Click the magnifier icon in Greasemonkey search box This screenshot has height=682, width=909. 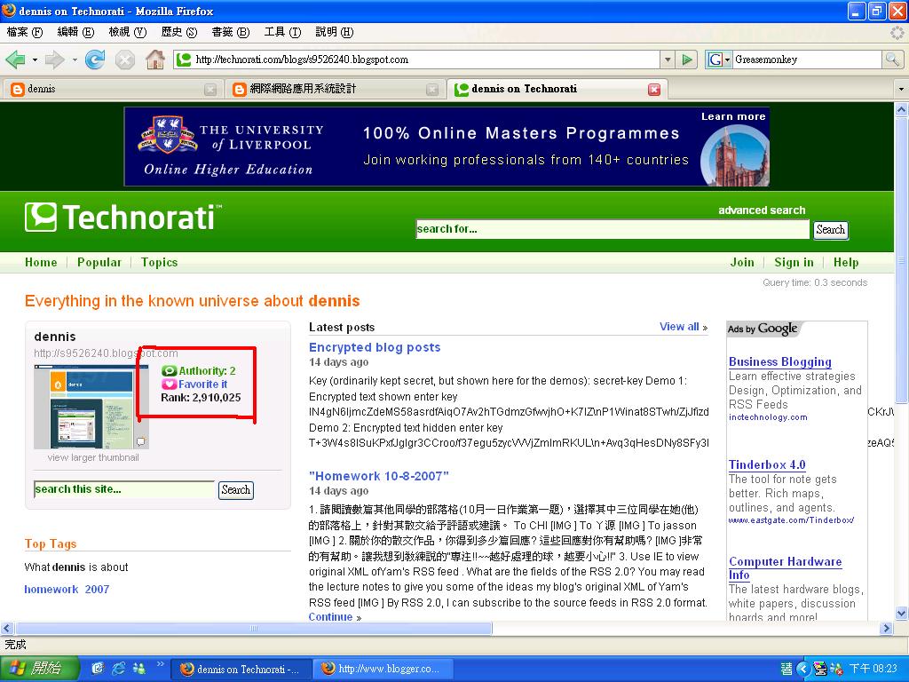pos(892,59)
